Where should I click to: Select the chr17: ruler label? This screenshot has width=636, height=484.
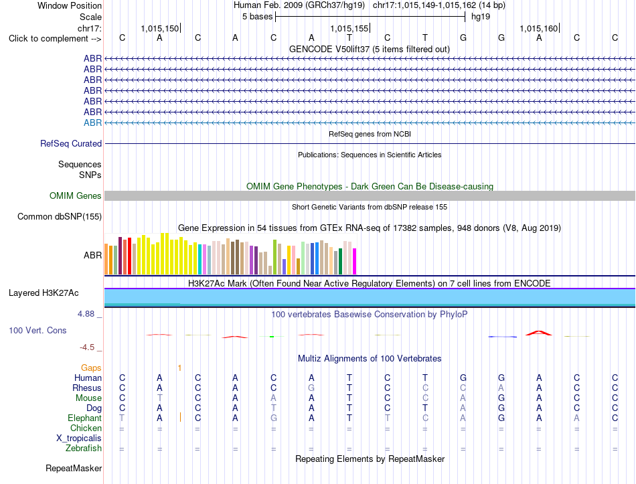(90, 28)
